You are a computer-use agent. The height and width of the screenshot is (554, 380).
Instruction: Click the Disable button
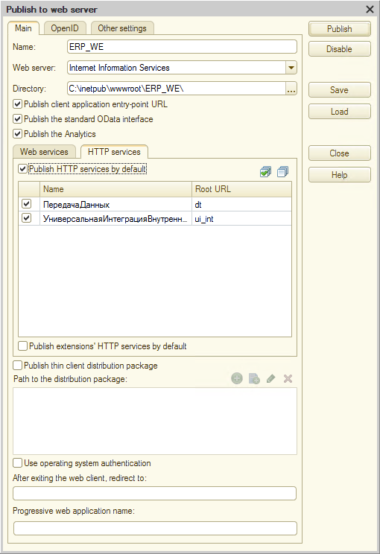point(339,49)
